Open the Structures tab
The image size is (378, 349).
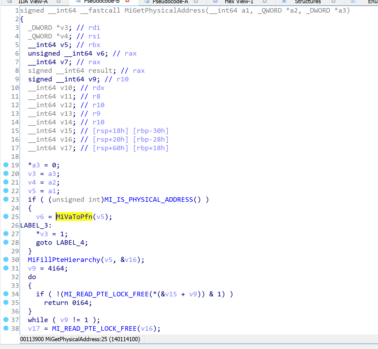click(x=308, y=2)
